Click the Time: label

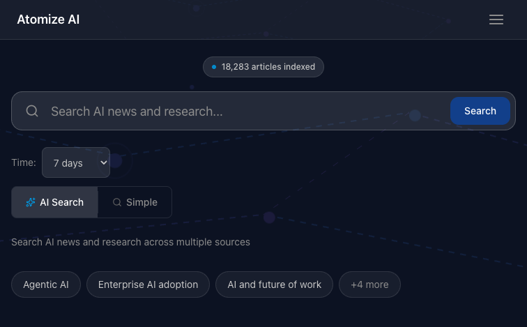click(x=23, y=162)
